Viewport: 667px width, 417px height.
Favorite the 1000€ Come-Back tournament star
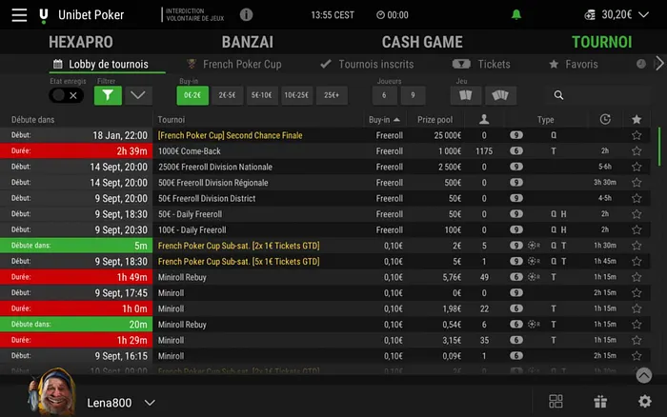coord(637,151)
